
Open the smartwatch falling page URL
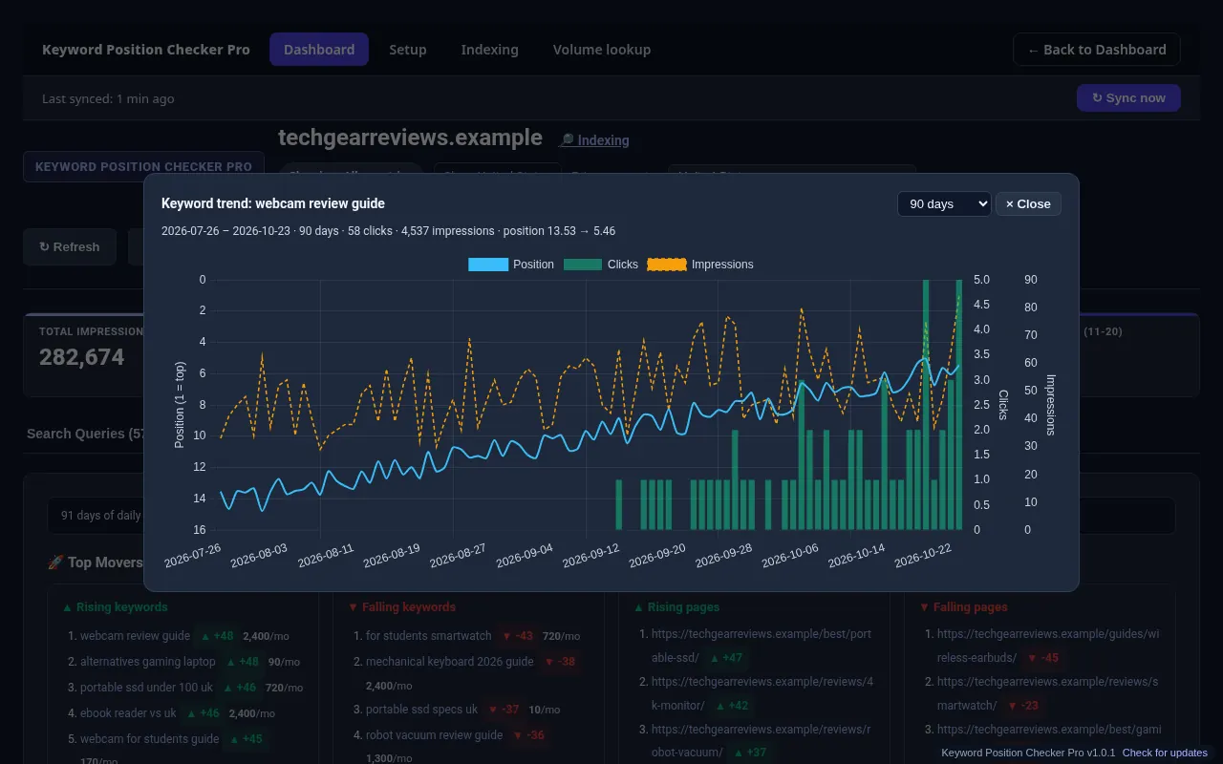click(x=1048, y=693)
